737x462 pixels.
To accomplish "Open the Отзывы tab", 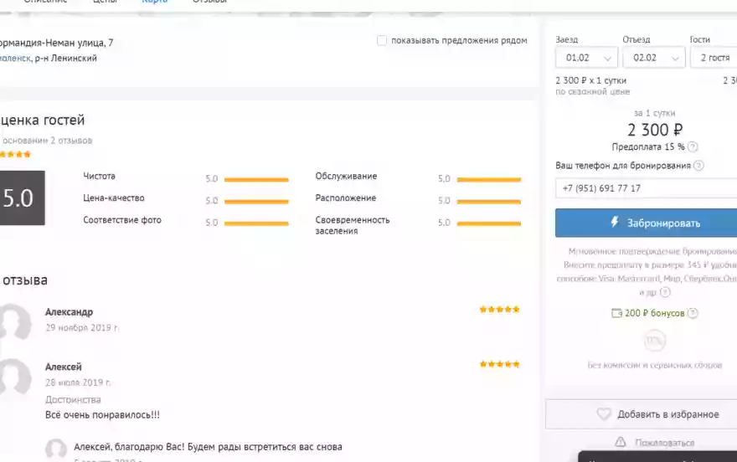I will pyautogui.click(x=209, y=2).
